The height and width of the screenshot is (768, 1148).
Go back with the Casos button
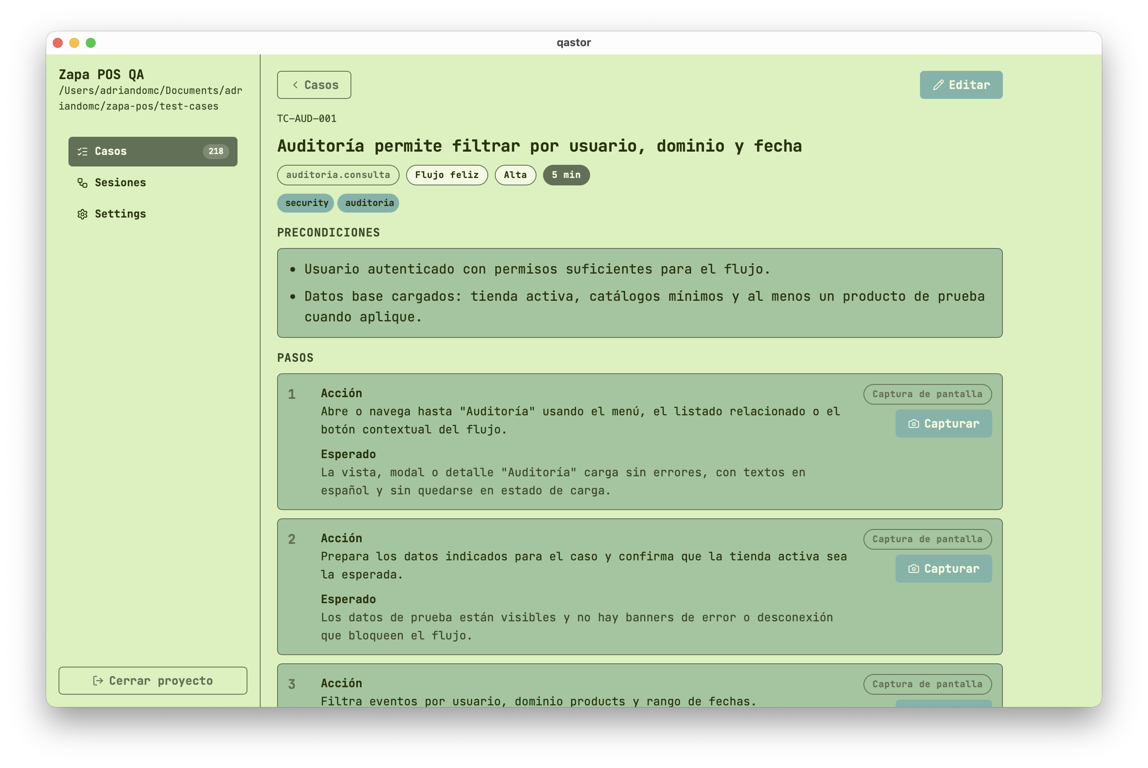pos(314,85)
